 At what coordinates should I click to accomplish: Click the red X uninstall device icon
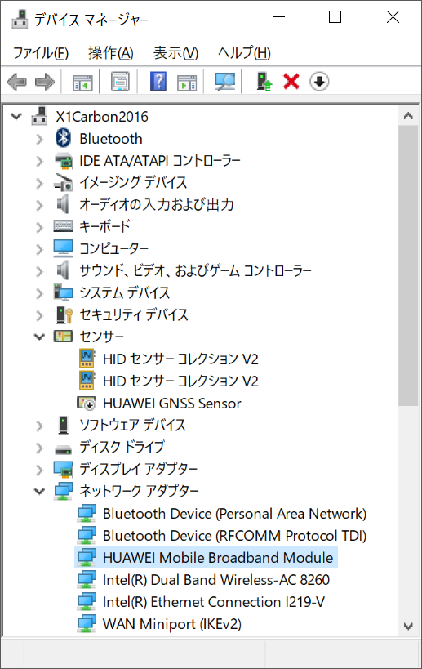[x=291, y=82]
